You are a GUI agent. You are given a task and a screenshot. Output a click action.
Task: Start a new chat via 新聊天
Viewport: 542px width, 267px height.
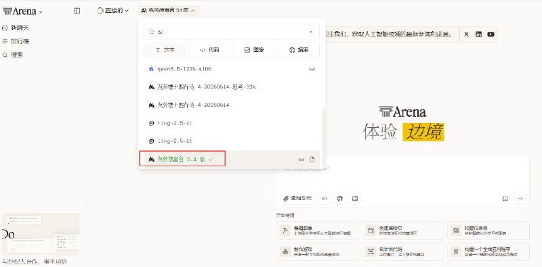click(x=16, y=28)
